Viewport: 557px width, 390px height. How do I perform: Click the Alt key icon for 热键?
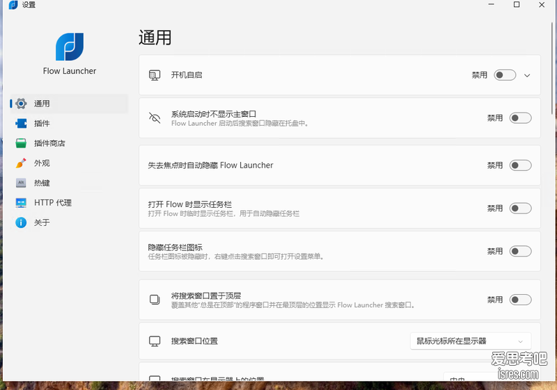[x=21, y=183]
